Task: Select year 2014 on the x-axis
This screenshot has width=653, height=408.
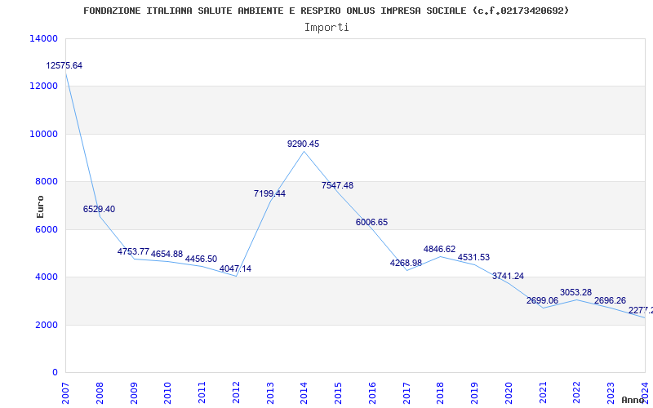Action: pyautogui.click(x=304, y=393)
